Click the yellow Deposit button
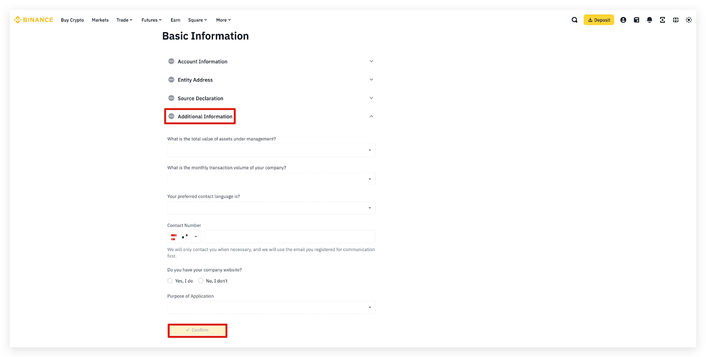Image resolution: width=706 pixels, height=357 pixels. point(599,20)
